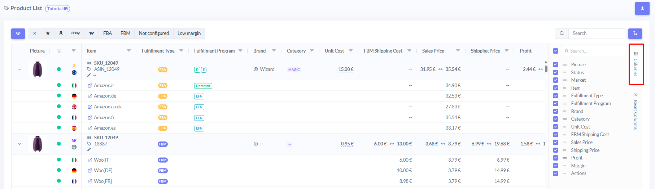Select the FBA filter tab
This screenshot has height=189, width=655.
(107, 33)
